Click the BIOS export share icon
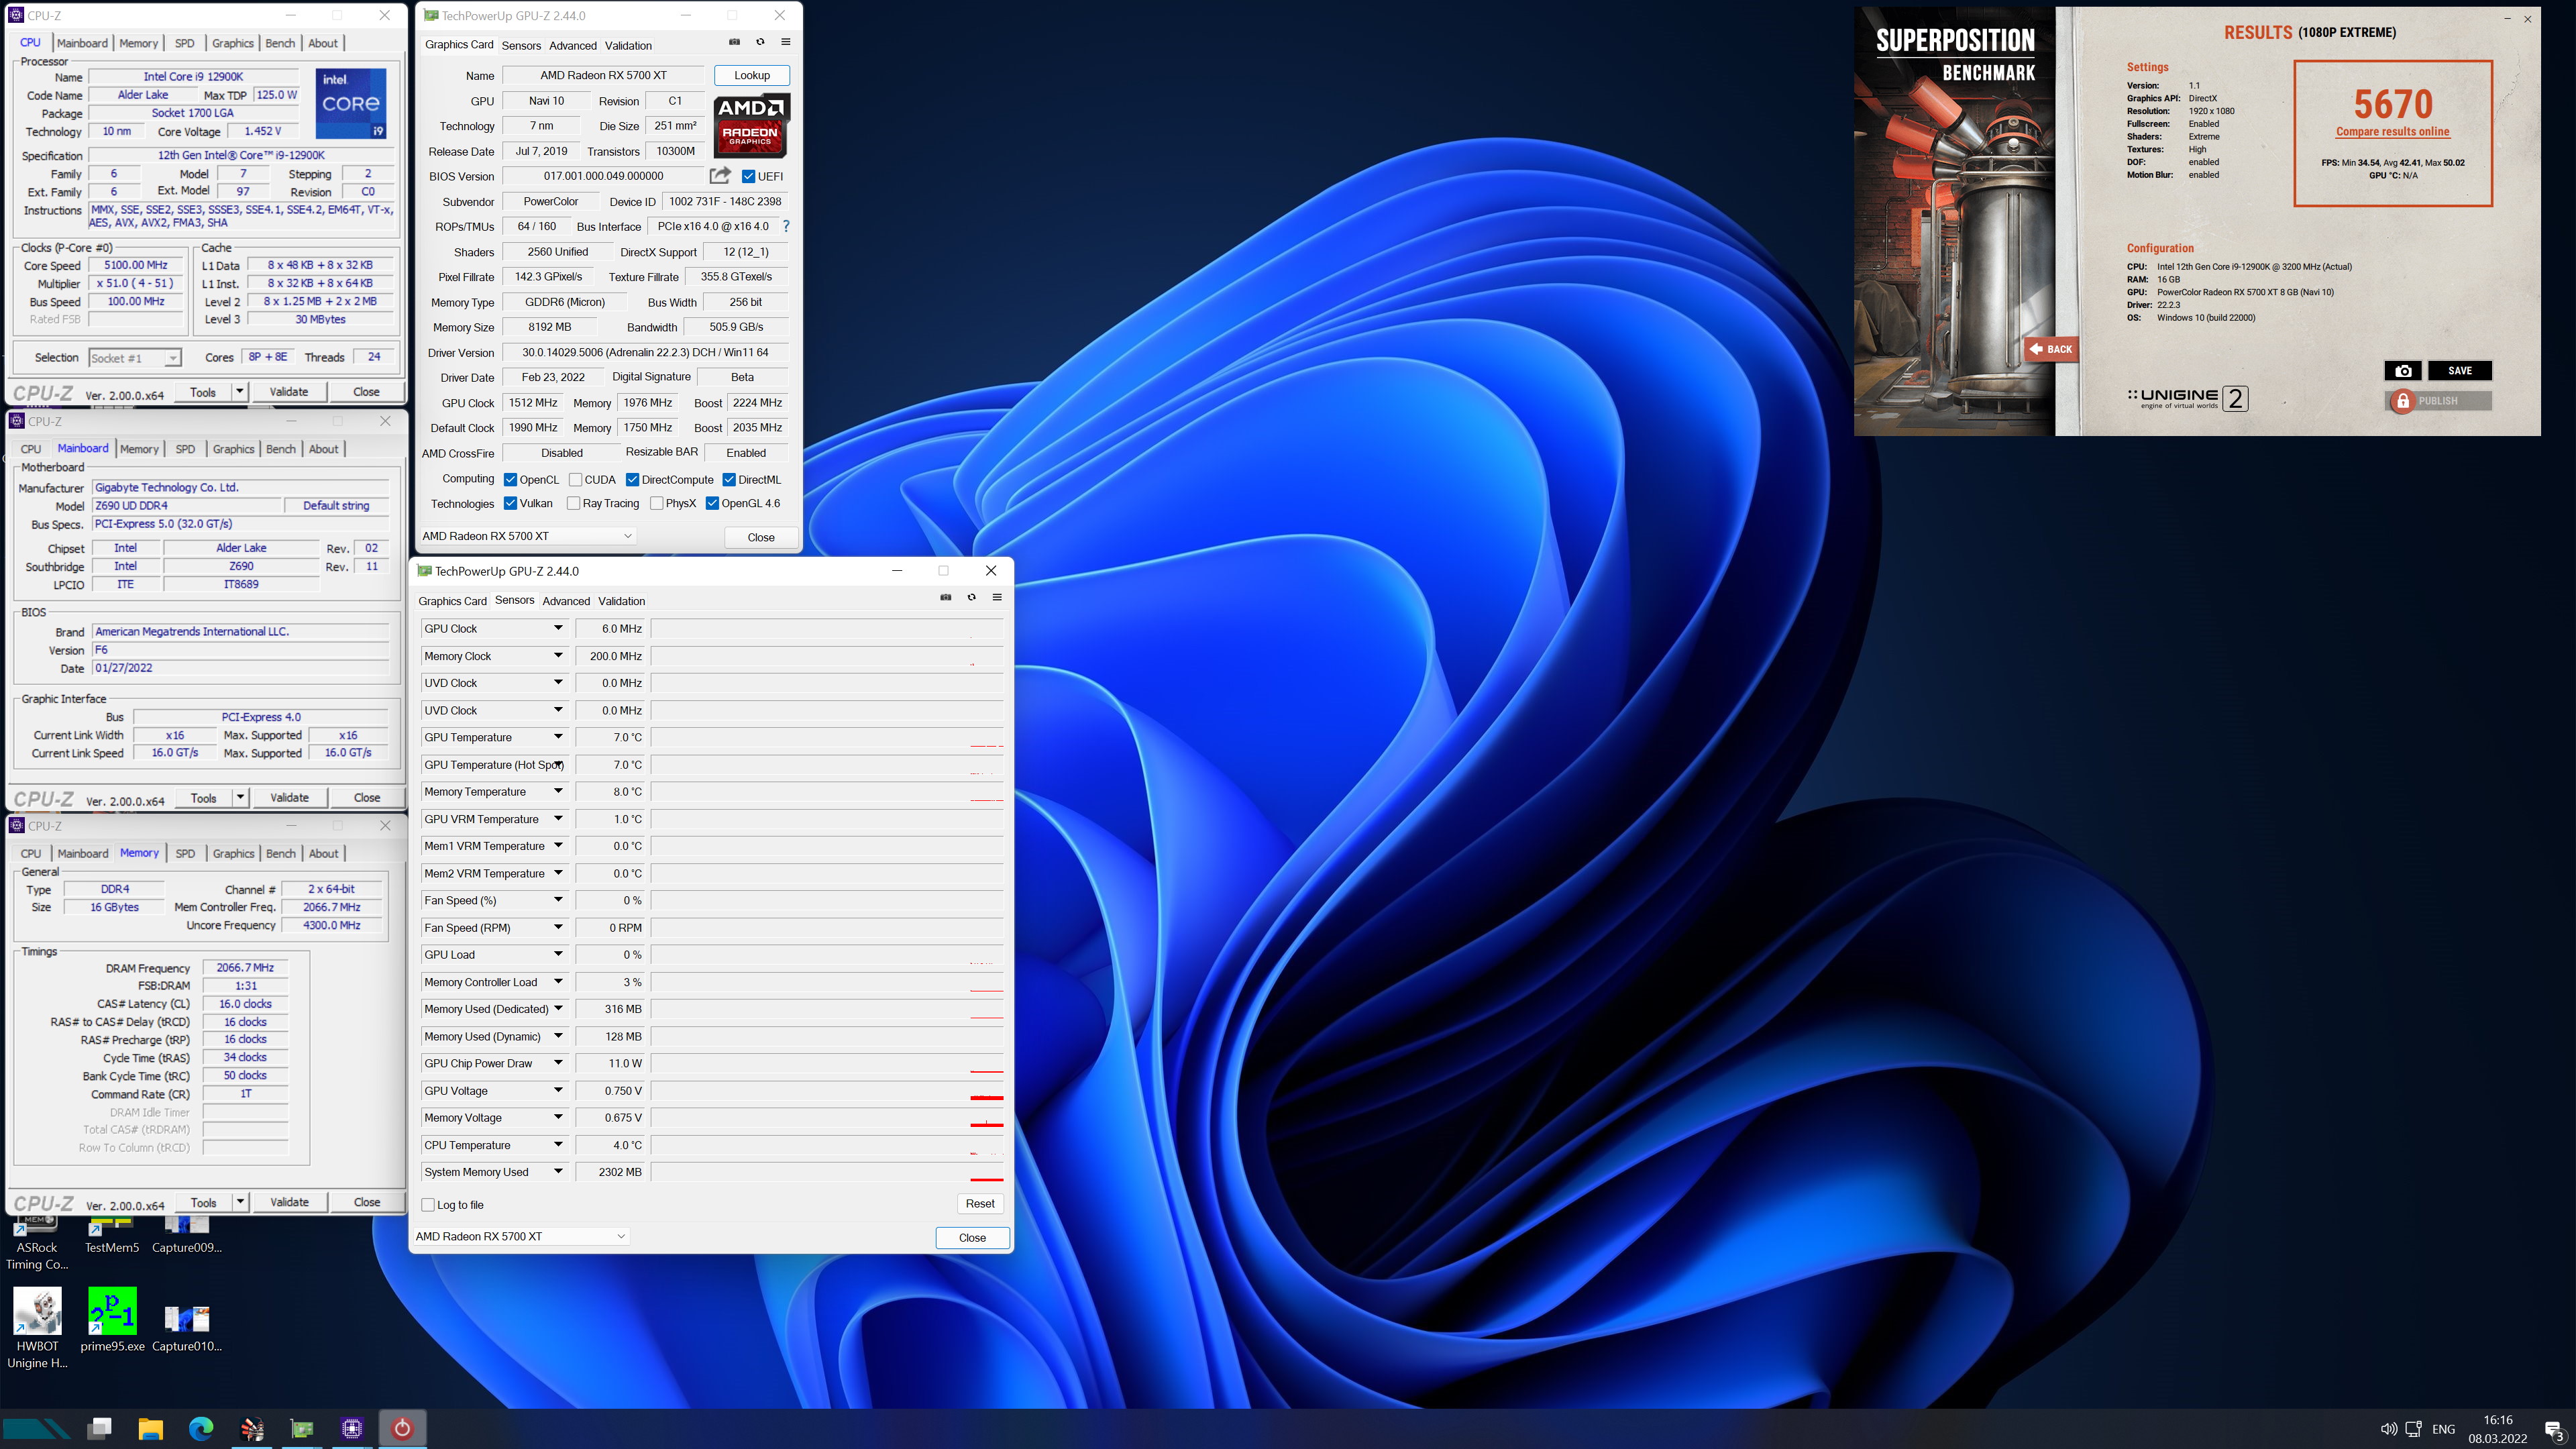This screenshot has height=1449, width=2576. pyautogui.click(x=720, y=176)
